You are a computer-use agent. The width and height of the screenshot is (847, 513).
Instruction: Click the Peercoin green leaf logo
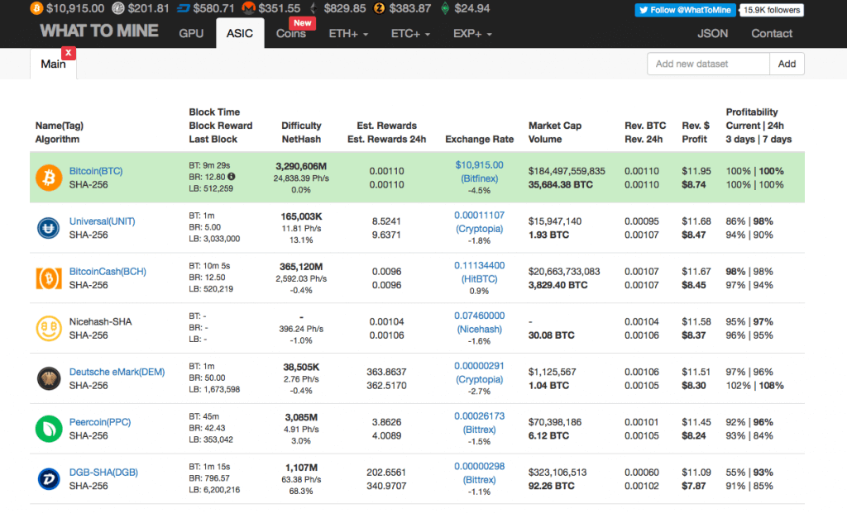pos(49,429)
